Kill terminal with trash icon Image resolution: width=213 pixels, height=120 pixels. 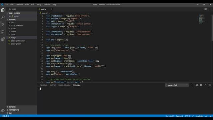point(201,85)
